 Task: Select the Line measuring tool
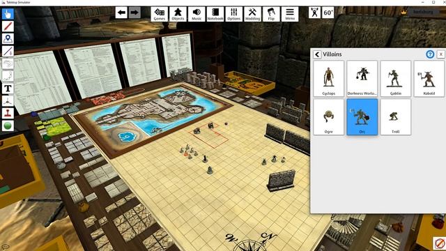[8, 51]
